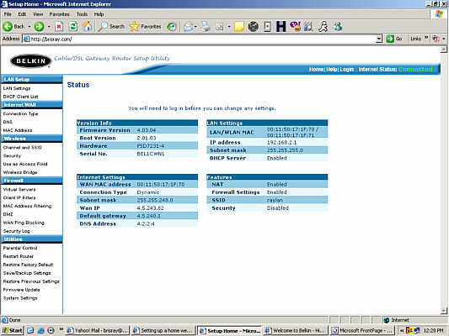Viewport: 449px width, 336px height.
Task: Open WAN Ping Blocking link
Action: coord(24,223)
